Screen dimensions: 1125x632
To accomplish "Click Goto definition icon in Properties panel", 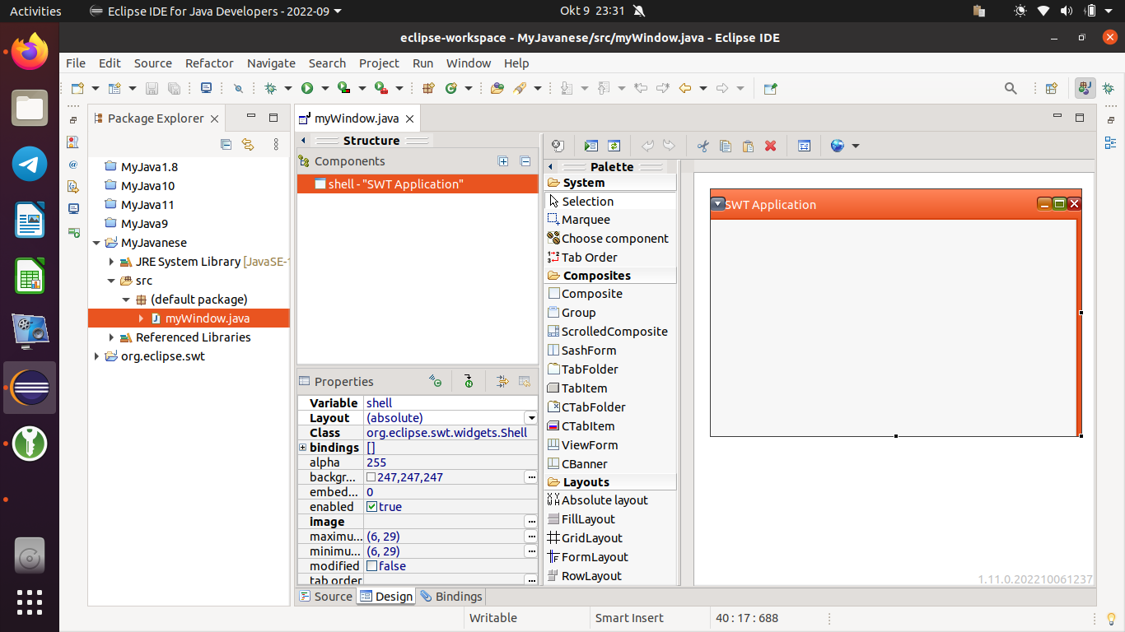I will (469, 381).
